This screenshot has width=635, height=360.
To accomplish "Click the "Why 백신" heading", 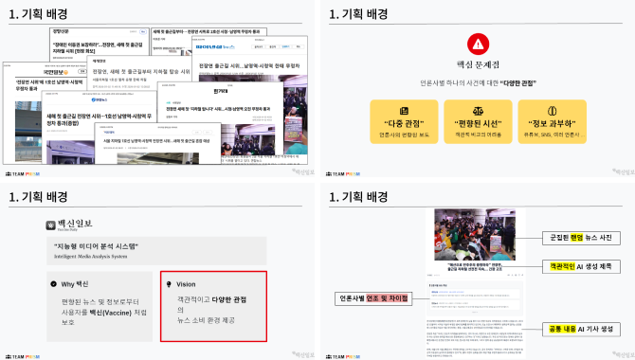I will [75, 284].
